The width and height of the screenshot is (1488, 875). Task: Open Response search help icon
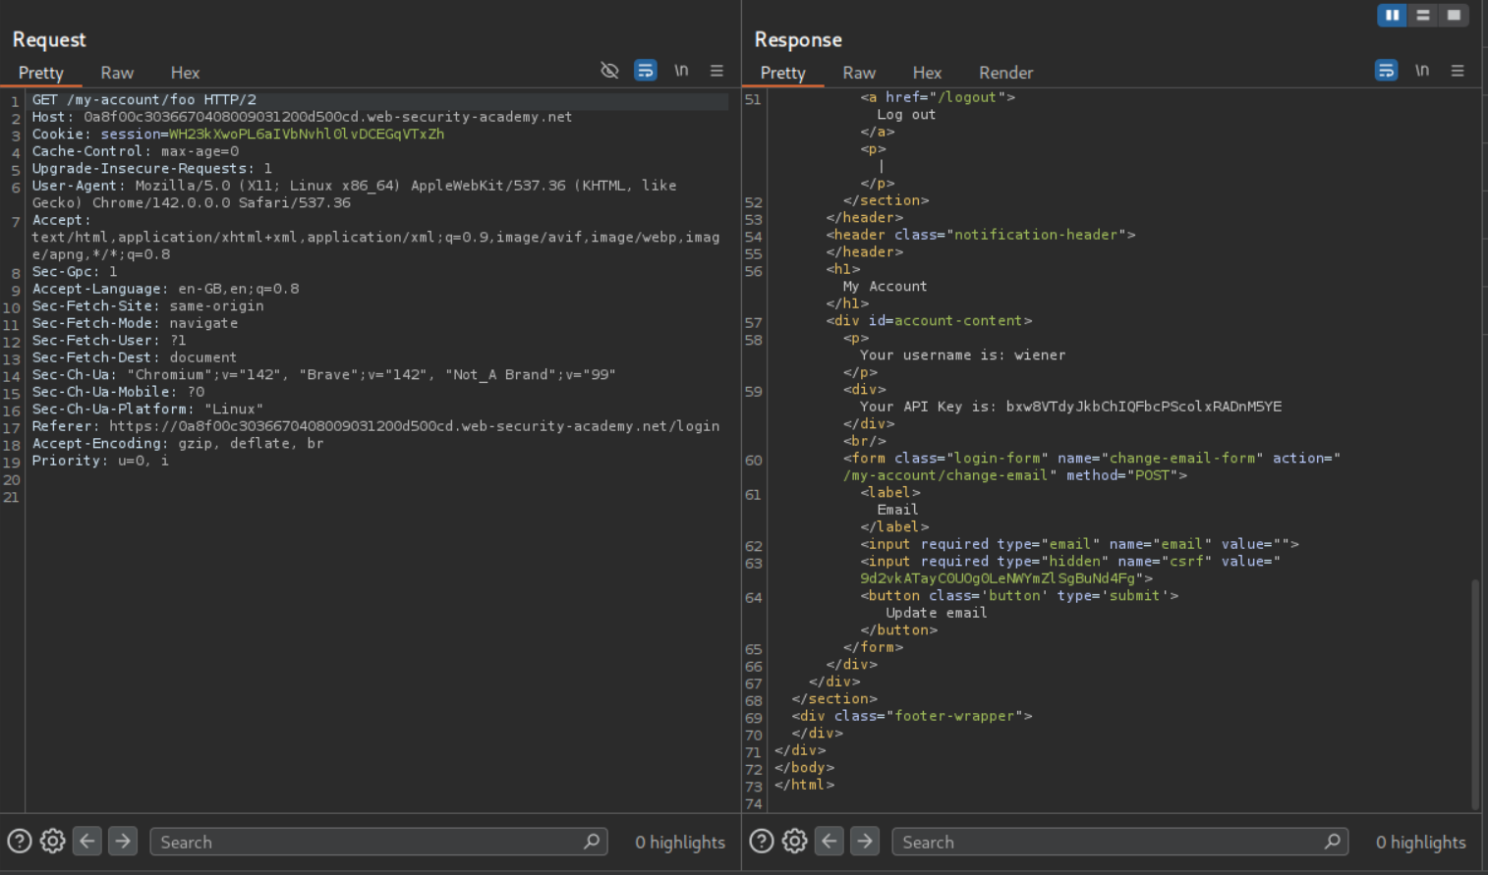click(762, 842)
